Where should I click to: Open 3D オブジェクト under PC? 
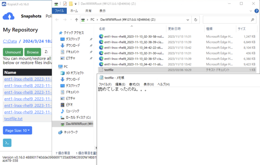[x=72, y=73]
